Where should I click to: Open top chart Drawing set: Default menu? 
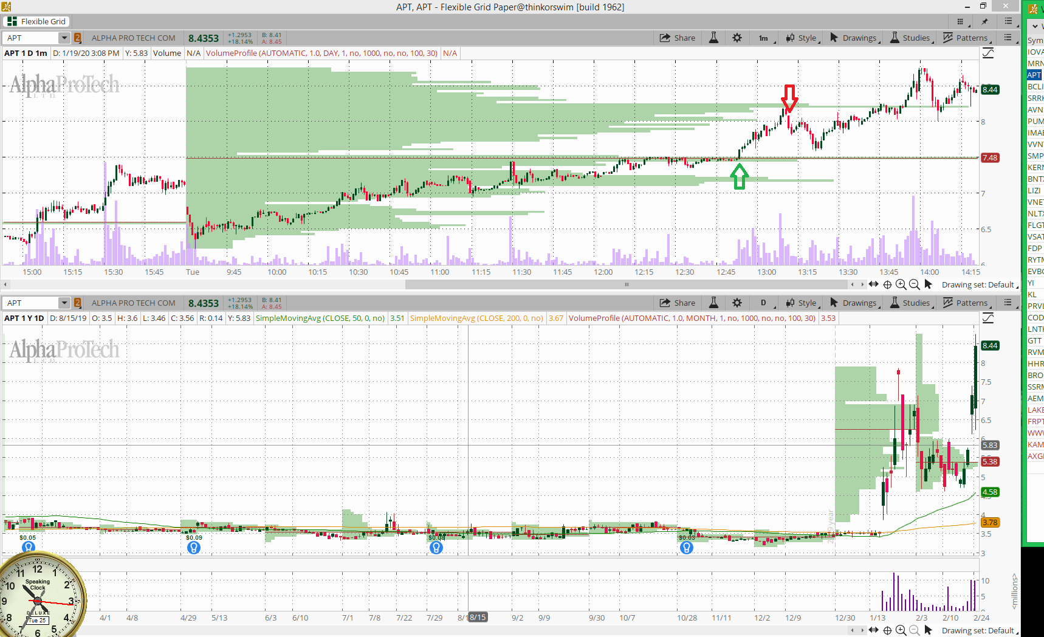(980, 285)
